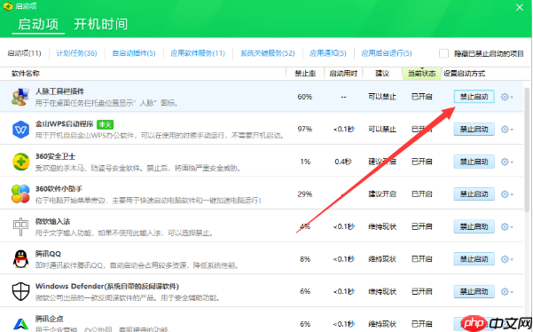533x332 pixels.
Task: Select the 应用软件服务(11) sub-tab
Action: coord(198,53)
